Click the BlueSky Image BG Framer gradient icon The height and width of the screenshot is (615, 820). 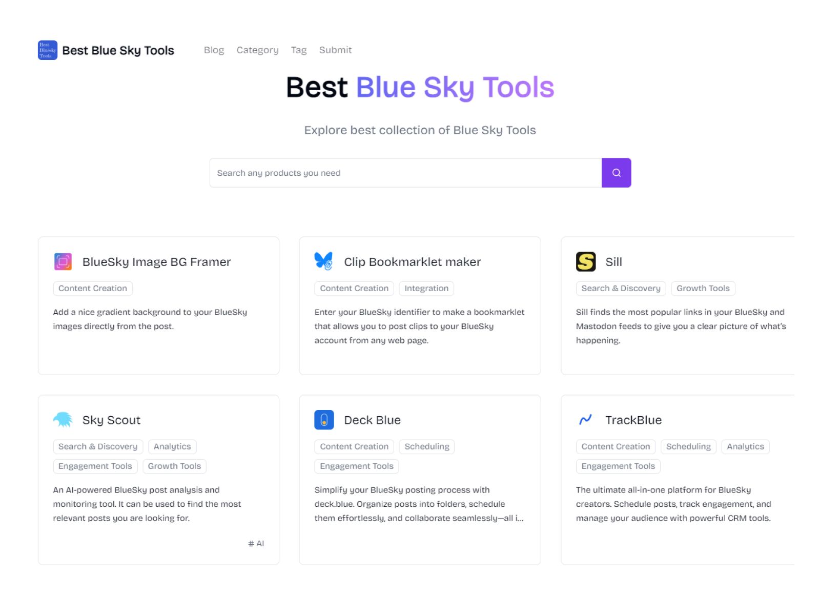click(63, 261)
